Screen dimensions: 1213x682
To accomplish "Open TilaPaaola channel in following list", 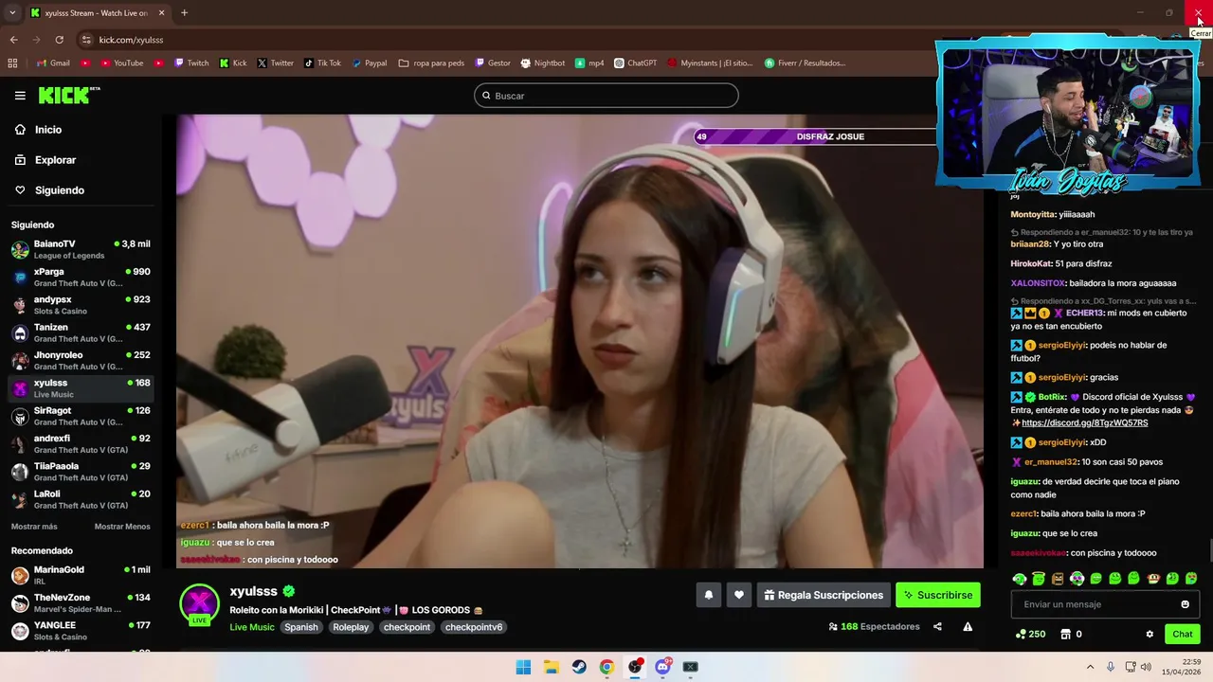I will [81, 472].
